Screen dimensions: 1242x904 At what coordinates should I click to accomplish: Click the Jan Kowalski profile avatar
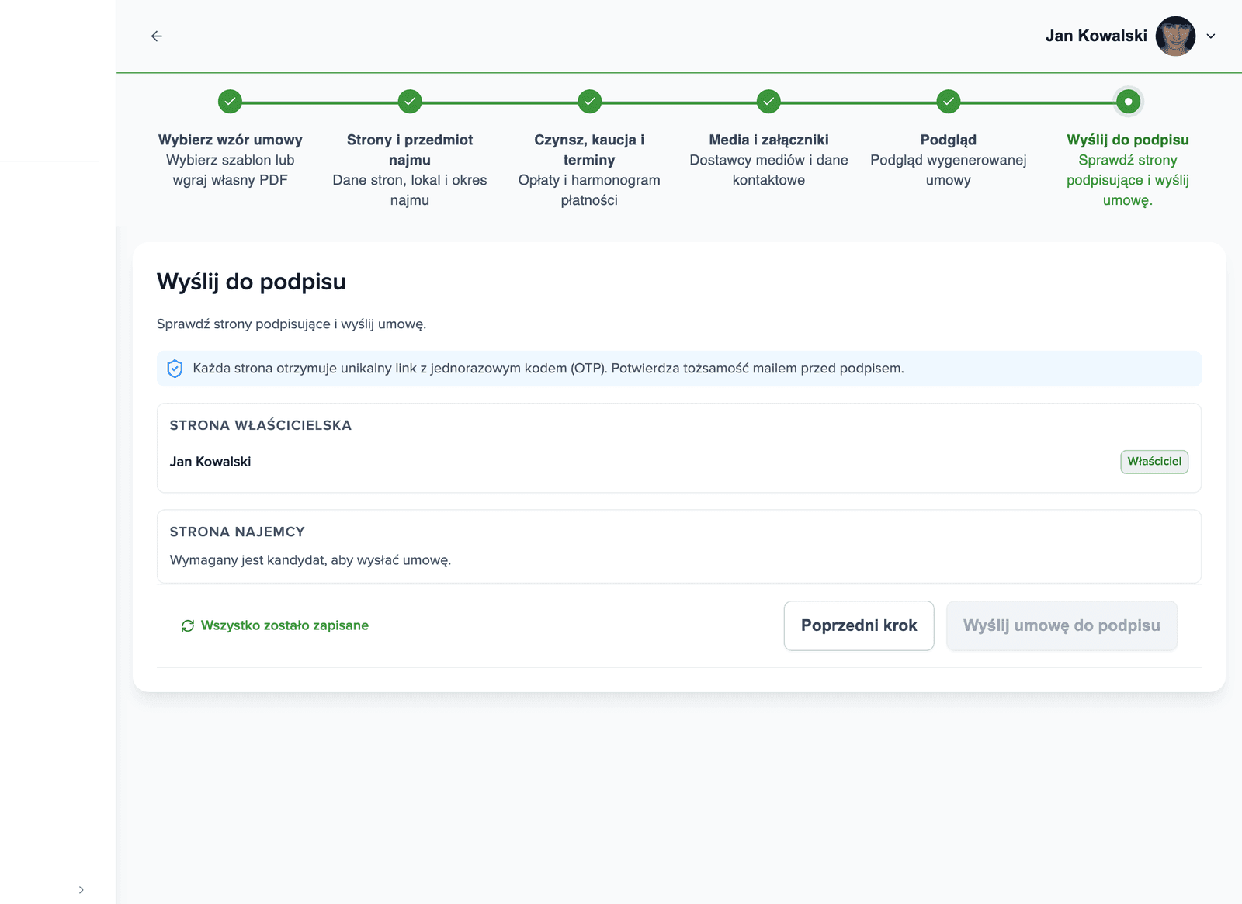(1175, 36)
